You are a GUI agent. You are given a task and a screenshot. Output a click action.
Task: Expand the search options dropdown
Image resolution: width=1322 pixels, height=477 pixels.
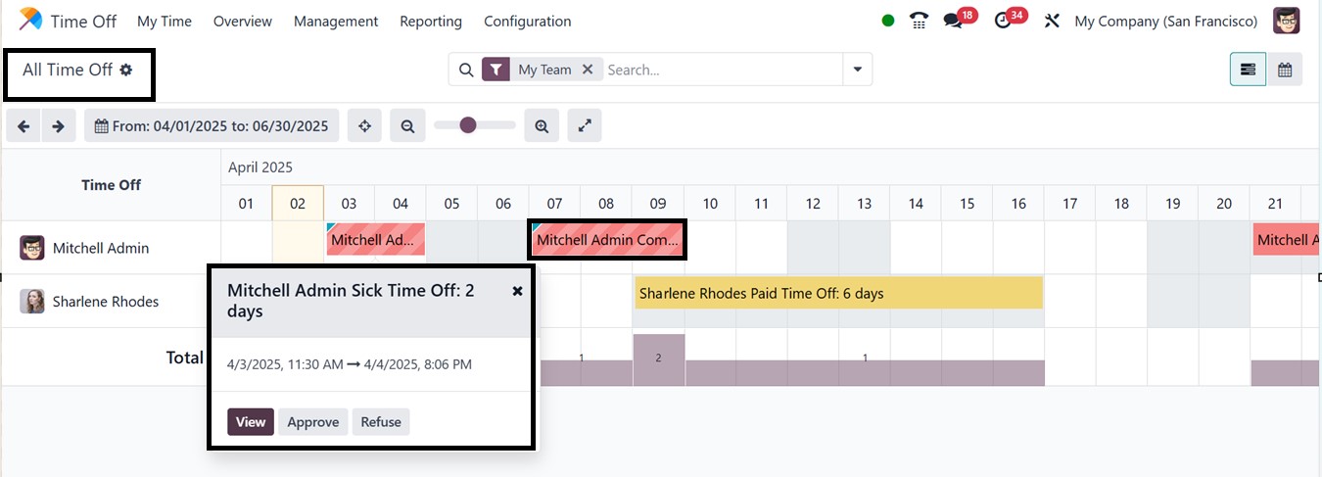click(x=858, y=70)
